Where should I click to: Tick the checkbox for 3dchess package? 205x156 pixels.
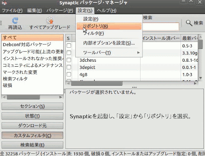pos(69,60)
